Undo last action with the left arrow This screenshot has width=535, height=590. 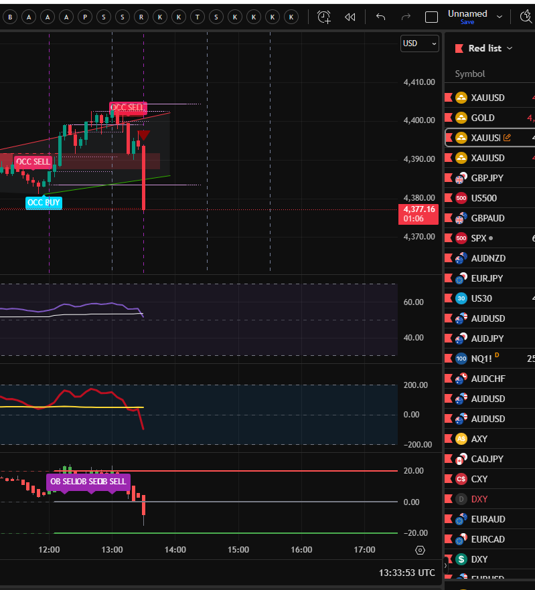(380, 17)
